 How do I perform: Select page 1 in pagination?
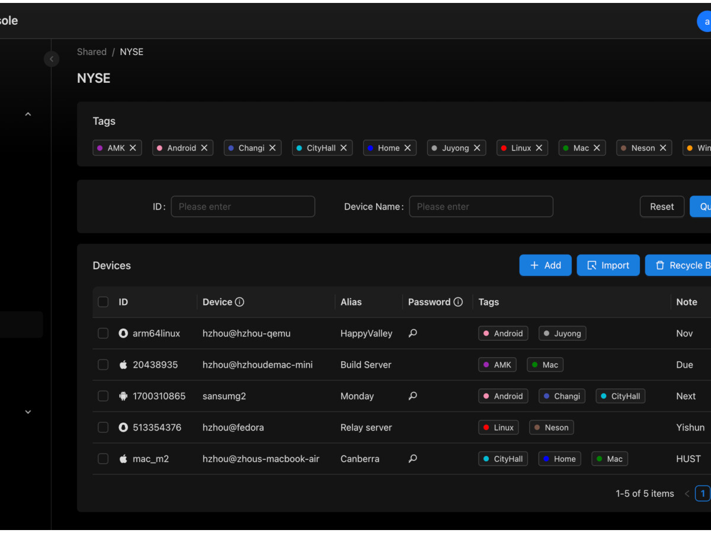(703, 493)
